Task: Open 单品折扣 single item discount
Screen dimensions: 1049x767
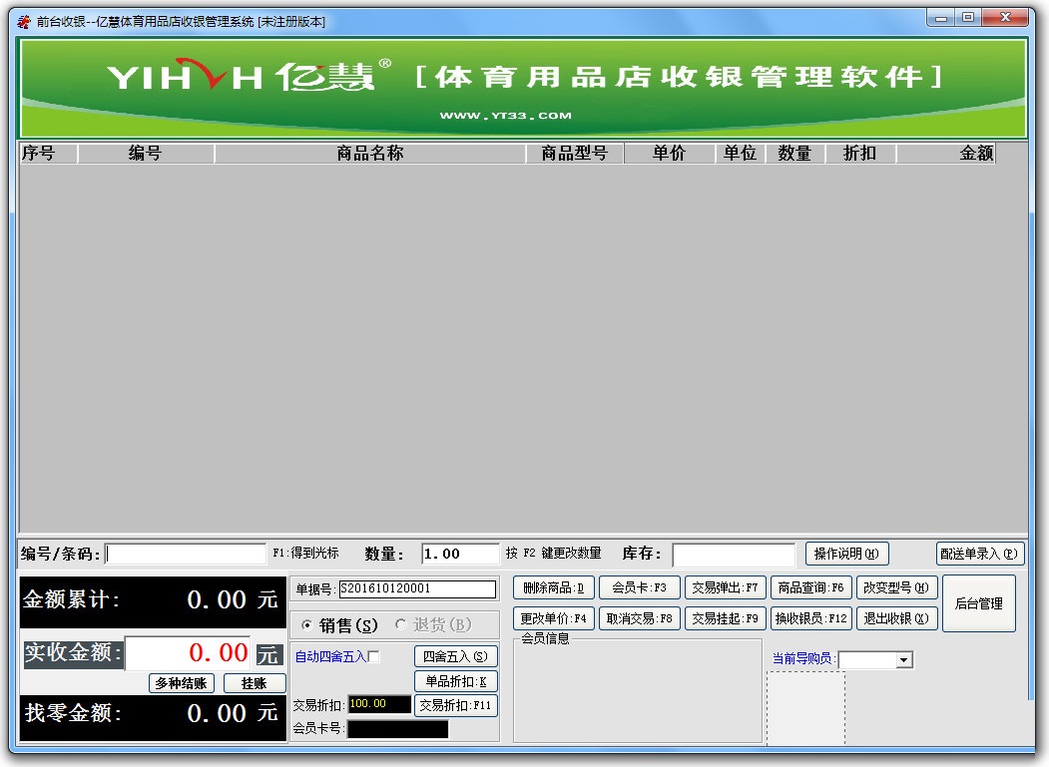Action: [455, 681]
